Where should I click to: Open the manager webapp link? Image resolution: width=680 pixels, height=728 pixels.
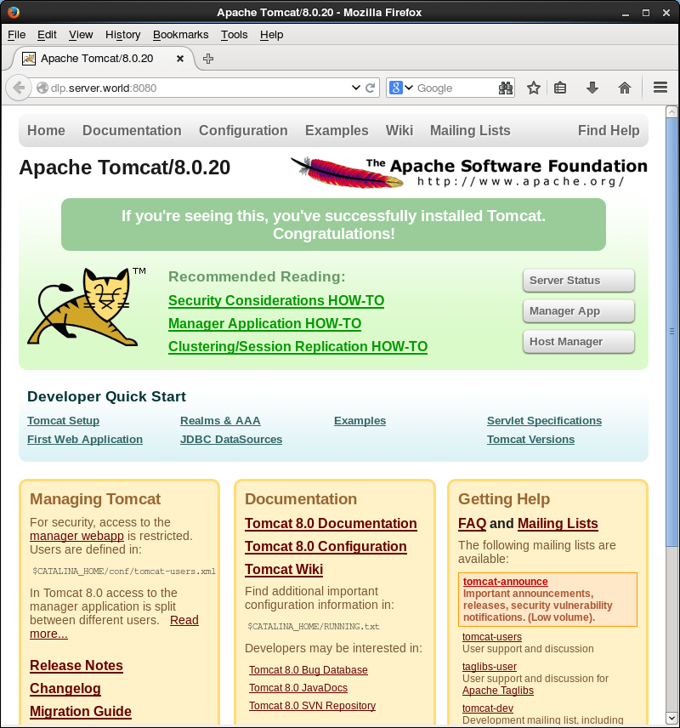click(76, 536)
